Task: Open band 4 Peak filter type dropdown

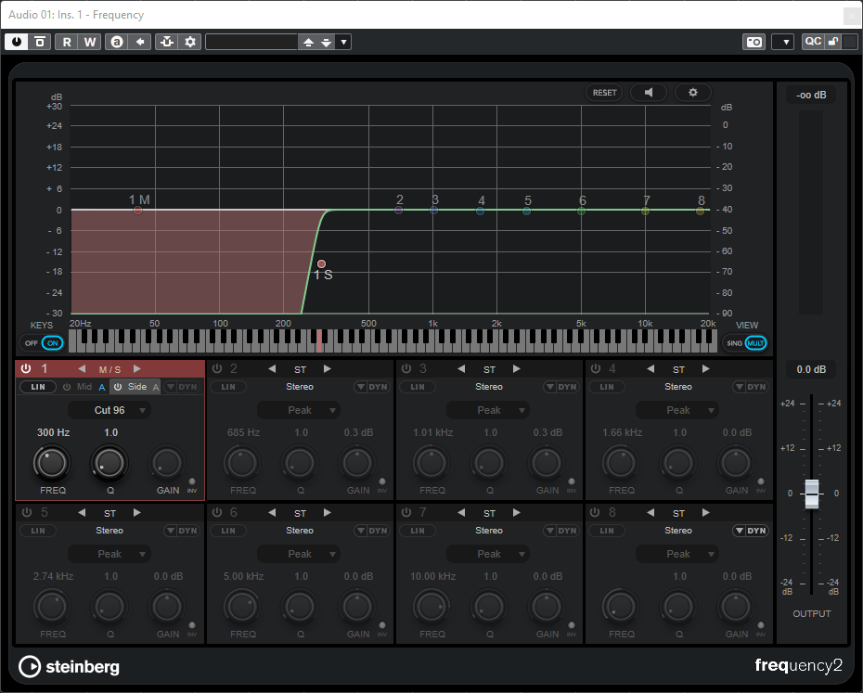Action: click(677, 410)
